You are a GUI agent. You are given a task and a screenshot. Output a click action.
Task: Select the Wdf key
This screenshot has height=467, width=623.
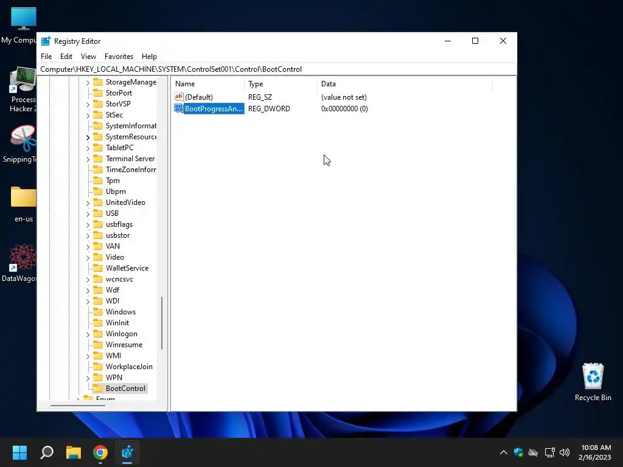pyautogui.click(x=113, y=290)
